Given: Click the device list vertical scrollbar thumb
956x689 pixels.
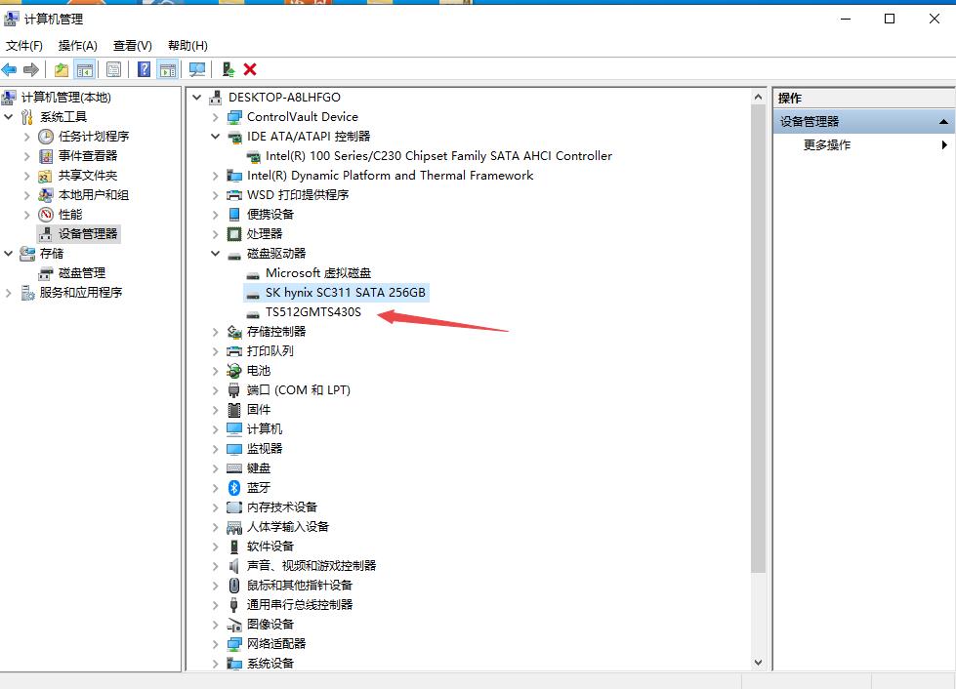Looking at the screenshot, I should coord(758,338).
